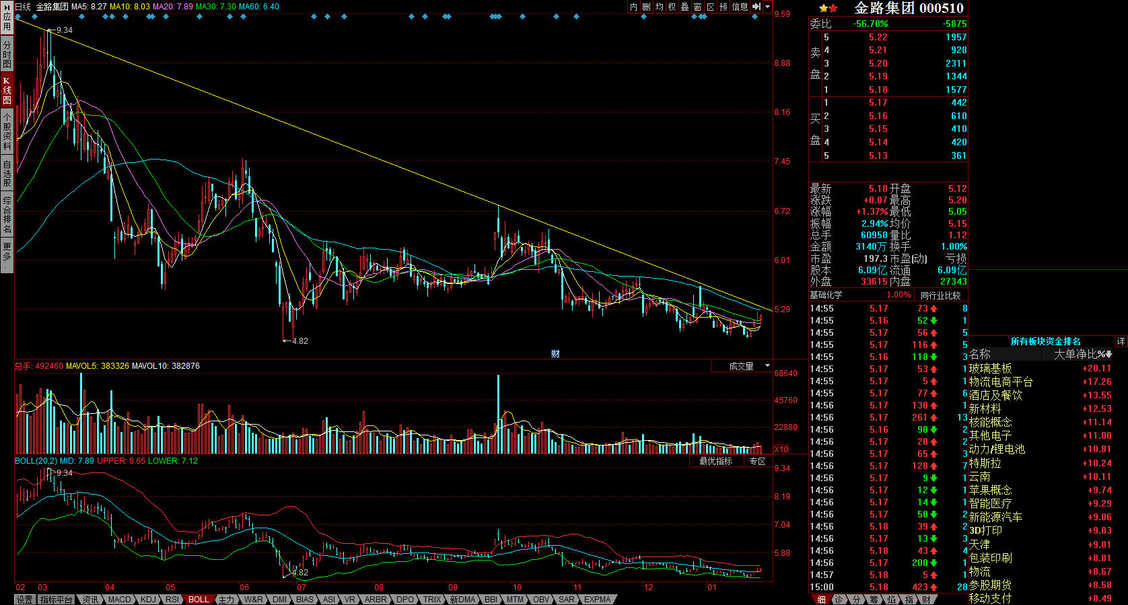The height and width of the screenshot is (605, 1128).
Task: Click 特斯拉 in sector ranking
Action: pos(985,464)
